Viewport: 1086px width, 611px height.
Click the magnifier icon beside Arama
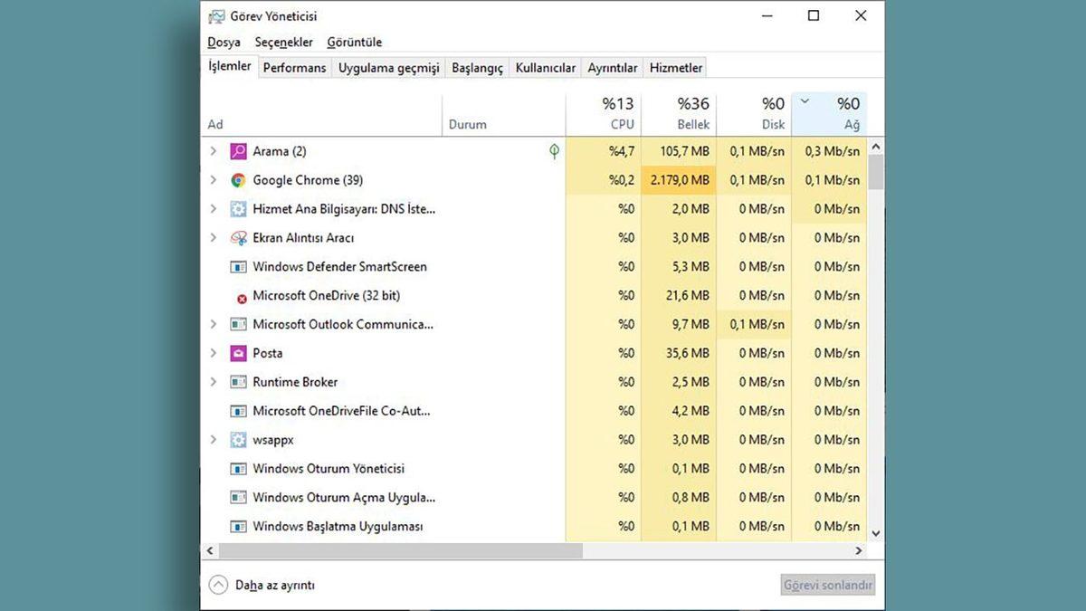click(237, 151)
